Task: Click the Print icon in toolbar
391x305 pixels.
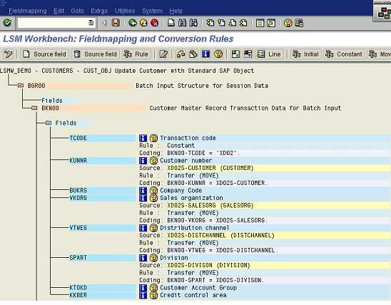Action: 171,23
